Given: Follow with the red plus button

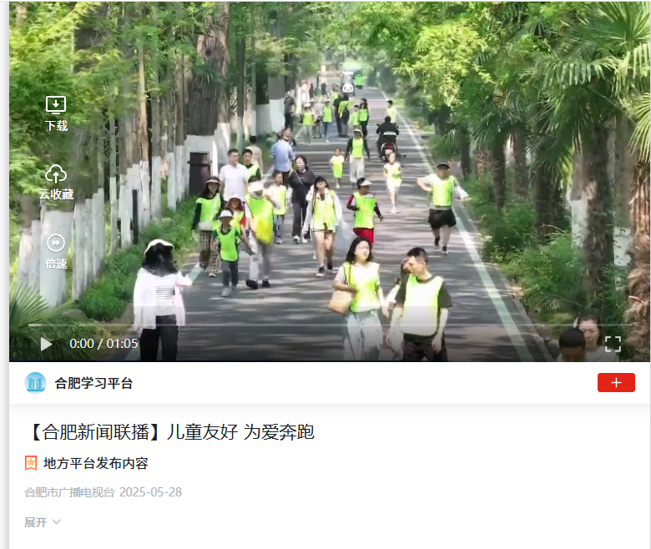Looking at the screenshot, I should (x=616, y=382).
